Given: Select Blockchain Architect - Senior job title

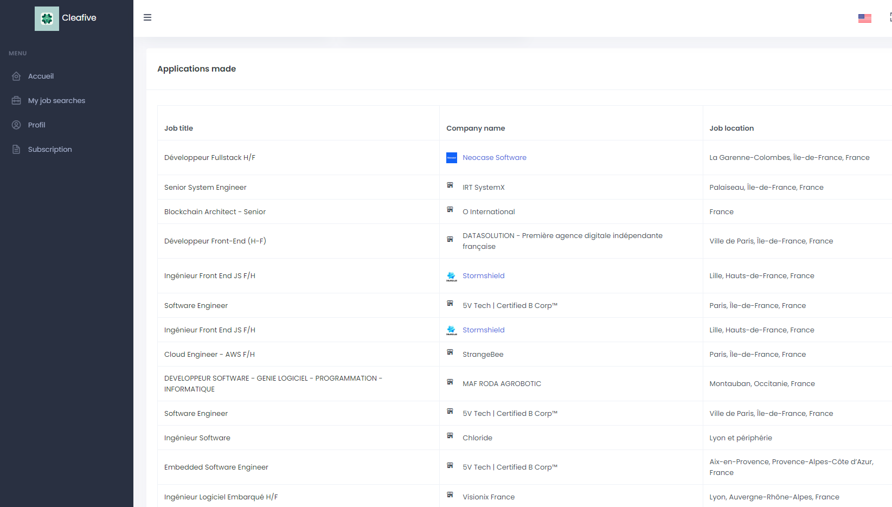Looking at the screenshot, I should [x=215, y=211].
